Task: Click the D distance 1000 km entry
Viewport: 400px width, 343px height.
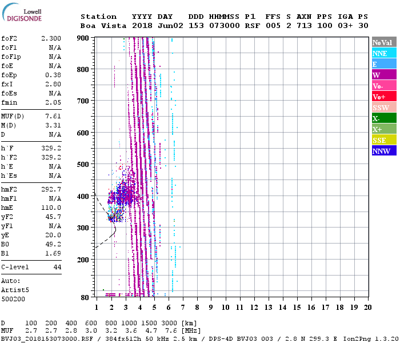Action: click(129, 323)
